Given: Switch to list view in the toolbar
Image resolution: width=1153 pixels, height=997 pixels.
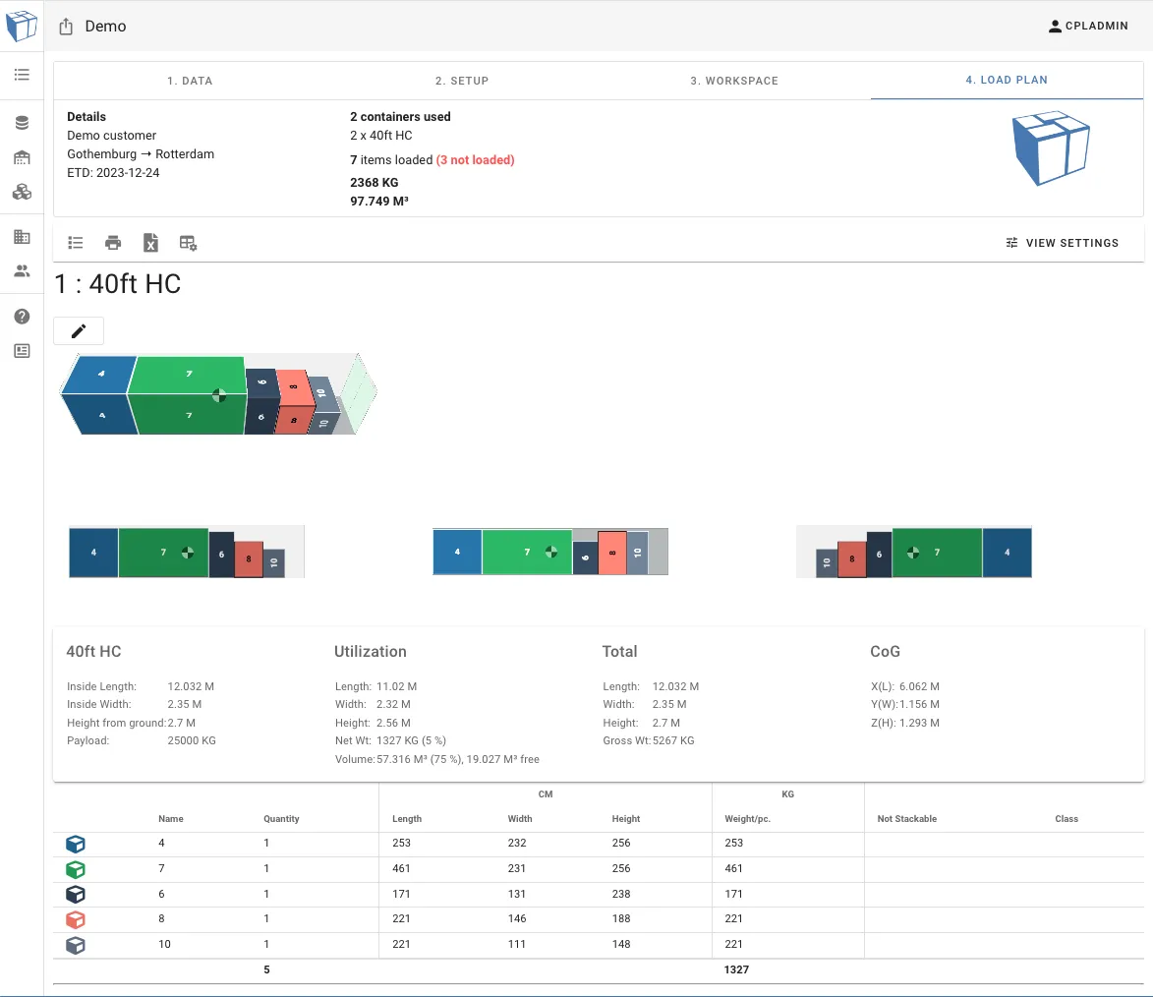Looking at the screenshot, I should point(76,242).
